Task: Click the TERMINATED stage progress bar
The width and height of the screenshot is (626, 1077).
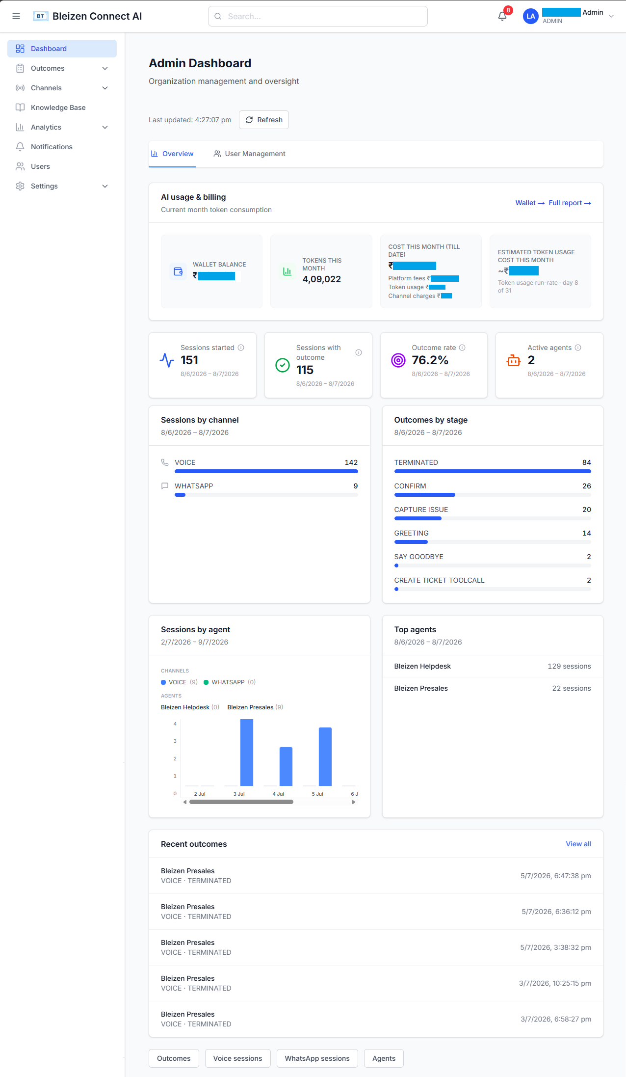Action: (493, 471)
